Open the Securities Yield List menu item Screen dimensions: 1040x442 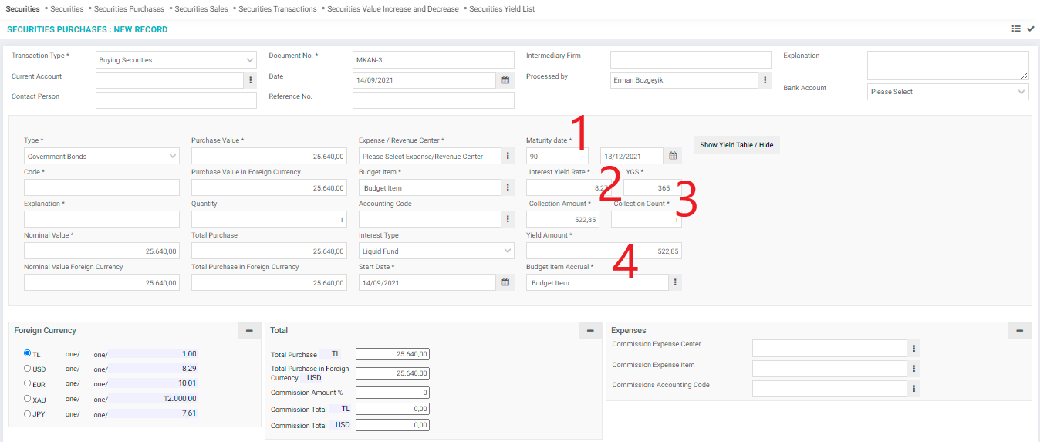tap(502, 9)
